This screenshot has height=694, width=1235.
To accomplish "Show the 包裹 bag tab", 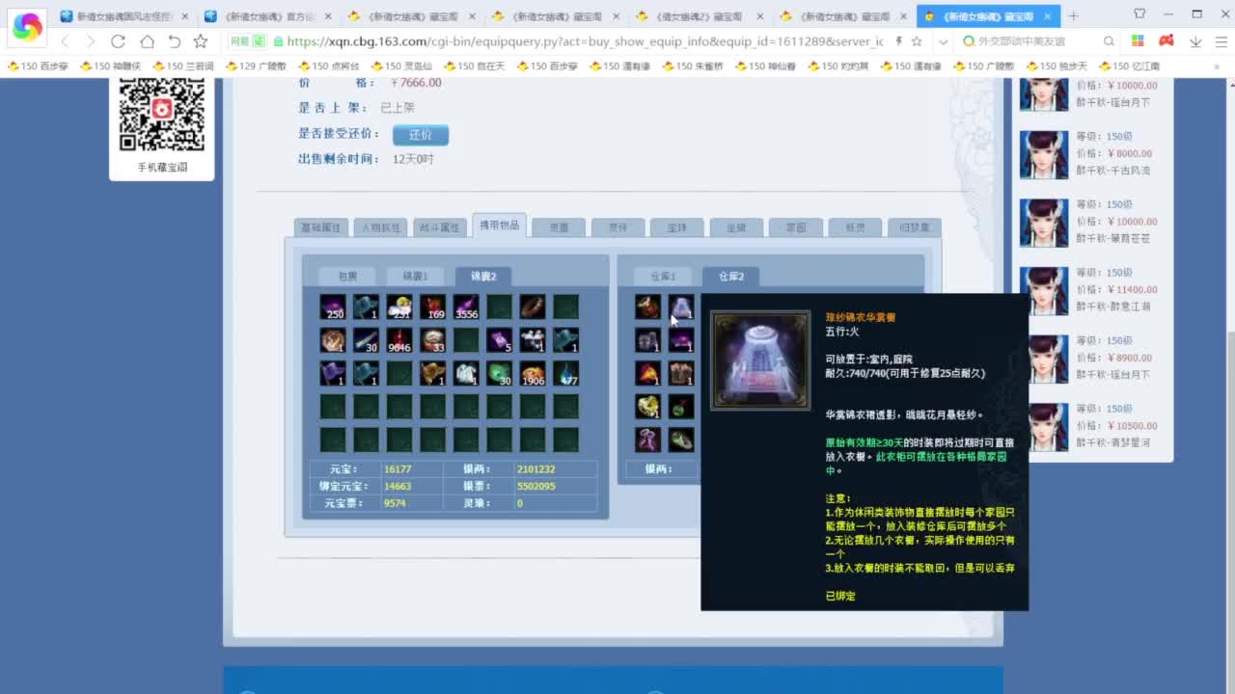I will click(347, 277).
